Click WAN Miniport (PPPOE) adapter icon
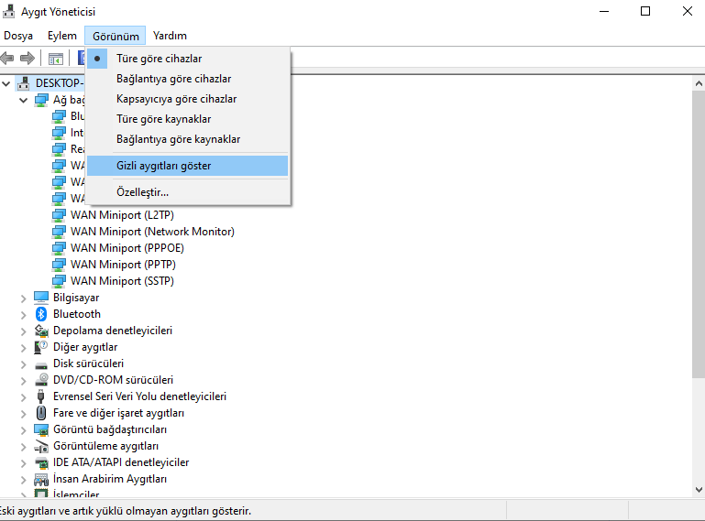The height and width of the screenshot is (521, 705). point(59,248)
